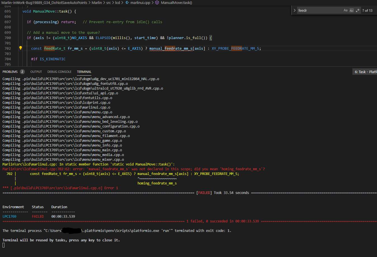Click 'Environment' column header in terminal

click(13, 207)
